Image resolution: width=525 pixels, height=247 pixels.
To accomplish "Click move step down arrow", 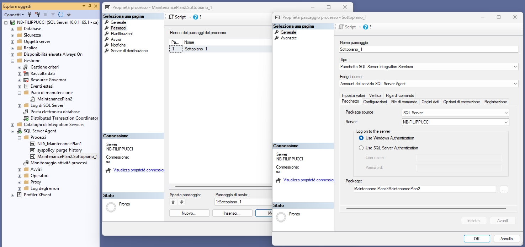I will point(181,202).
